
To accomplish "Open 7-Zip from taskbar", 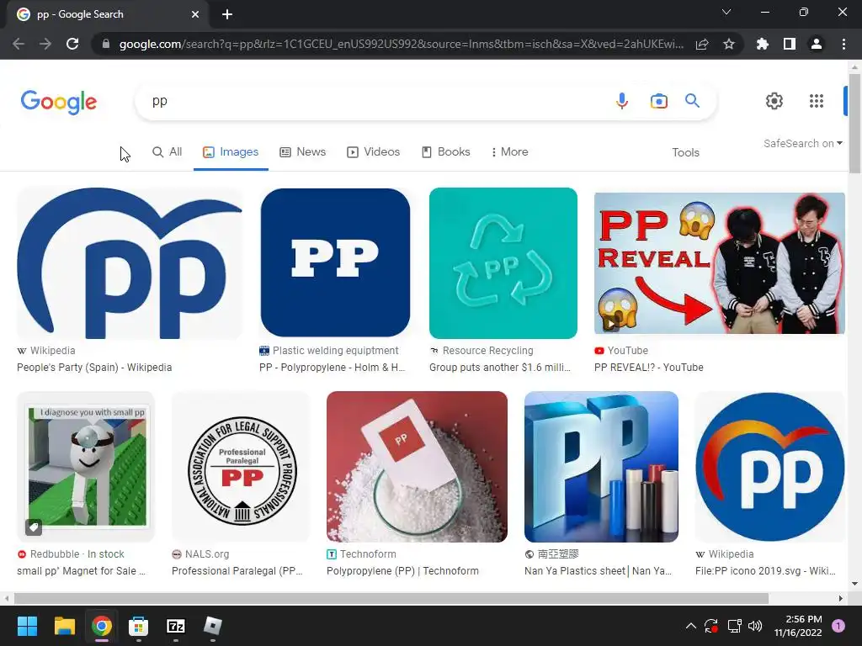I will coord(176,626).
